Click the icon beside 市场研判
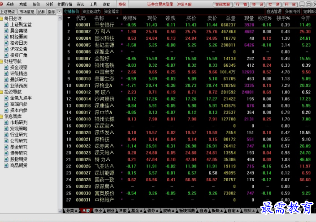The height and width of the screenshot is (222, 316). click(x=6, y=122)
